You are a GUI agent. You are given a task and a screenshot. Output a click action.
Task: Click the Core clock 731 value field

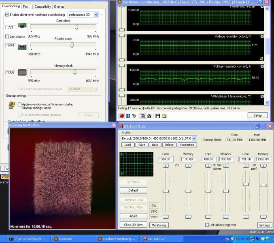(10, 27)
